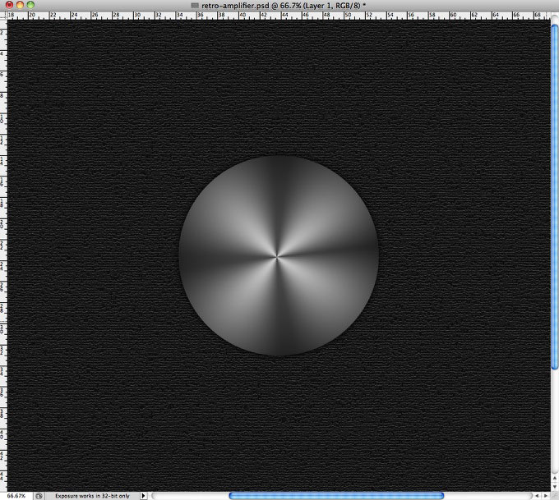Click the horizontal scrollbar thumb
Viewport: 559px width, 500px height.
coord(336,496)
